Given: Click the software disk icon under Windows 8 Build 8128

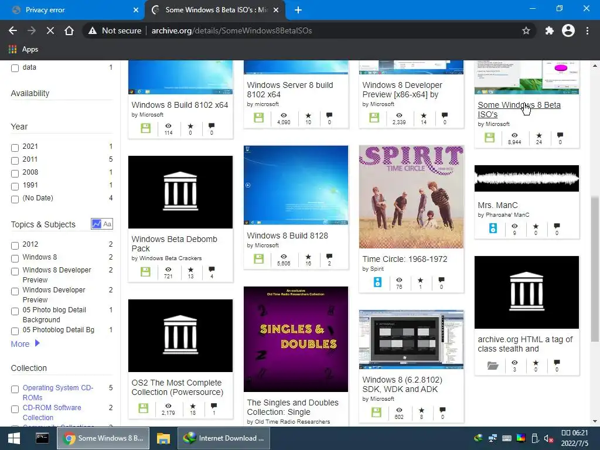Looking at the screenshot, I should [x=258, y=259].
